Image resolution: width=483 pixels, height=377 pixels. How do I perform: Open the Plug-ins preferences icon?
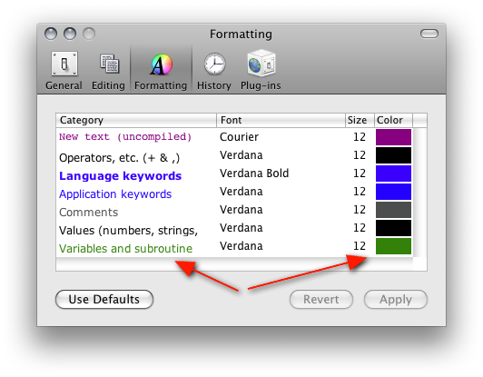(261, 64)
